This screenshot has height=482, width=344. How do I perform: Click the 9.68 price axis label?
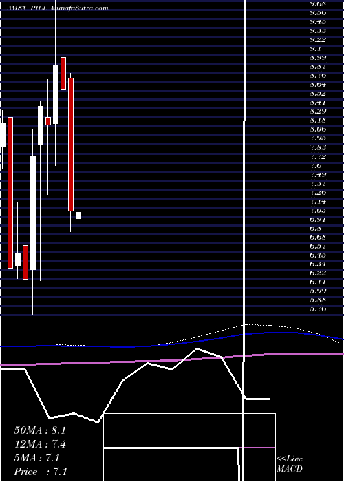click(318, 3)
